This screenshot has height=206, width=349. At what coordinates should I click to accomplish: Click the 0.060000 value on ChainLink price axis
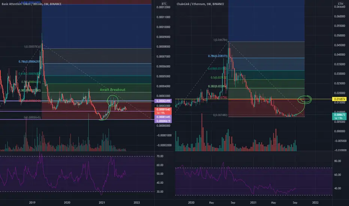(x=340, y=16)
